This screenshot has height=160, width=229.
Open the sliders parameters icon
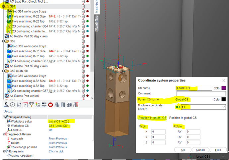18,105
